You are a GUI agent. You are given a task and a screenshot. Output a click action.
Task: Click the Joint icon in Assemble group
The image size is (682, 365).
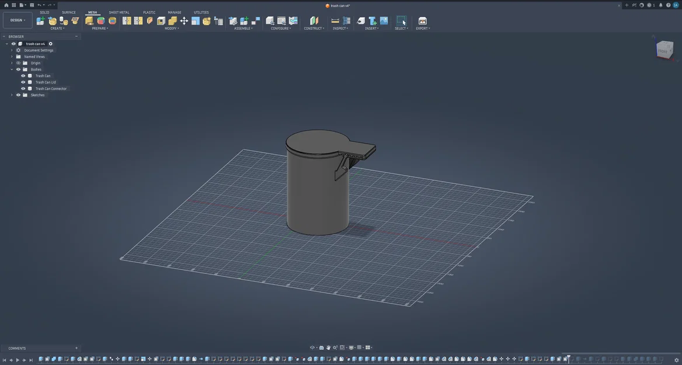[256, 21]
